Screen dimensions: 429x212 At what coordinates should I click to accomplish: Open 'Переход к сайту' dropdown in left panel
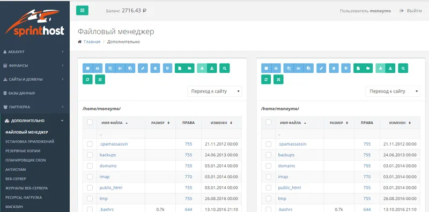pyautogui.click(x=214, y=91)
